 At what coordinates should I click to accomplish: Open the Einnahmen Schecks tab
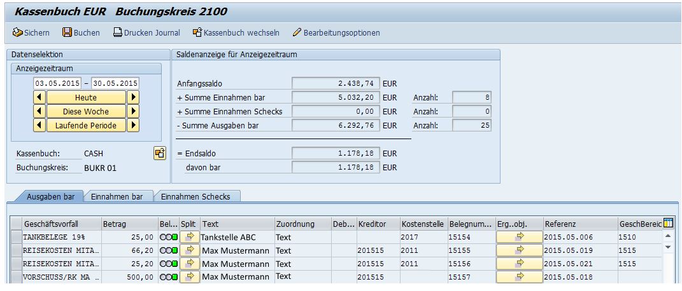pyautogui.click(x=195, y=197)
